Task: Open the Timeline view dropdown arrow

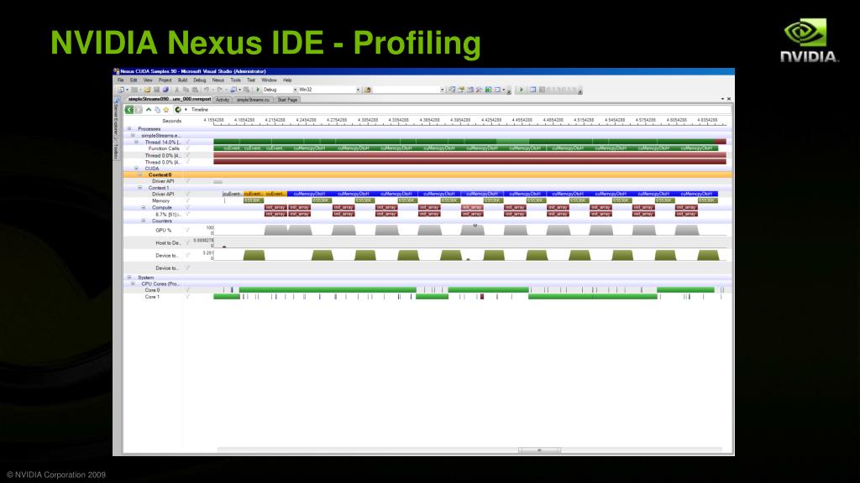Action: (186, 110)
